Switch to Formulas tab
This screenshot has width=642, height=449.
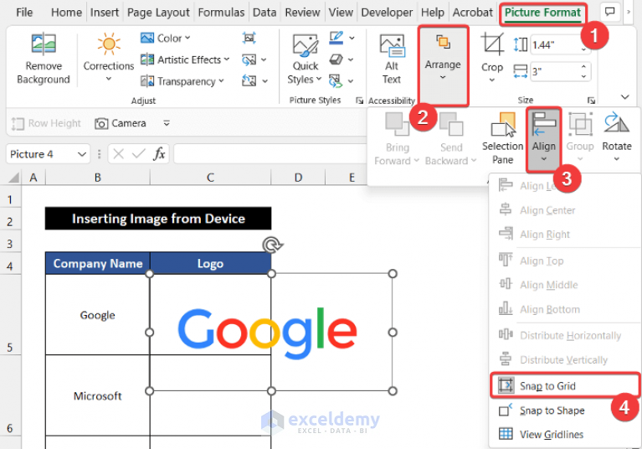(x=221, y=13)
